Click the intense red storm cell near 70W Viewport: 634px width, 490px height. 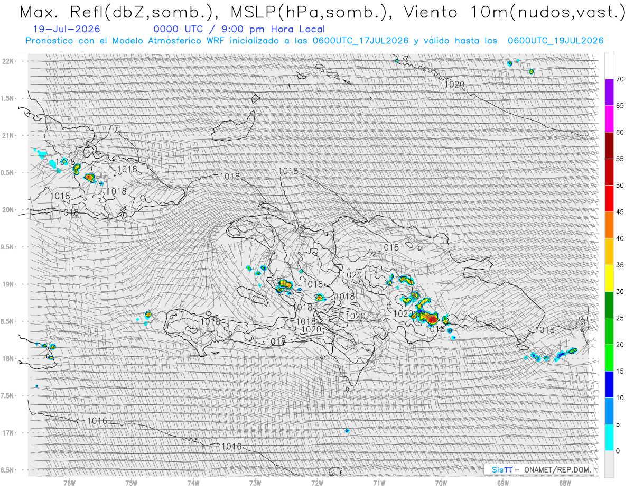pyautogui.click(x=432, y=319)
